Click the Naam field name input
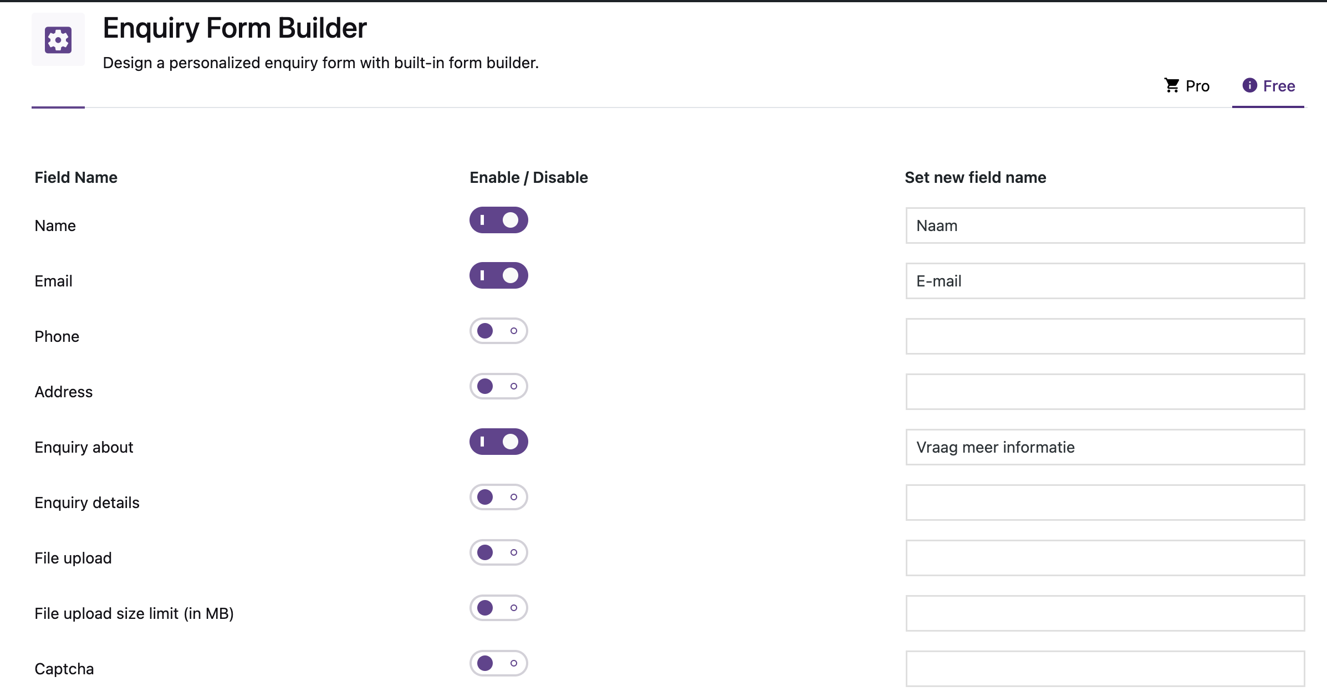Image resolution: width=1327 pixels, height=697 pixels. [x=1105, y=225]
